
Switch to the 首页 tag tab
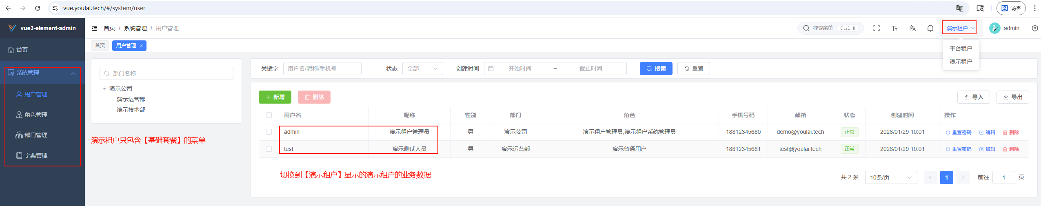(100, 46)
